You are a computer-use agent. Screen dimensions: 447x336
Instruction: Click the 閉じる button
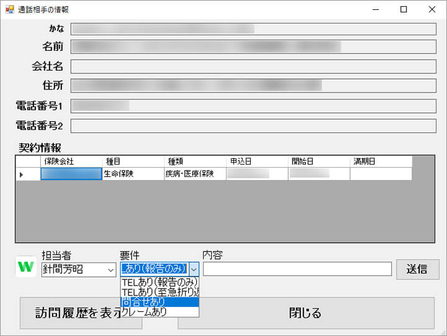coord(305,313)
